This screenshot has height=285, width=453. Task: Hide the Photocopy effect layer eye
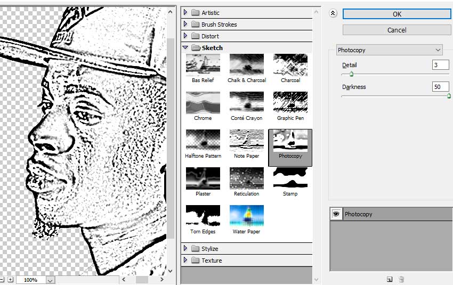pos(336,214)
